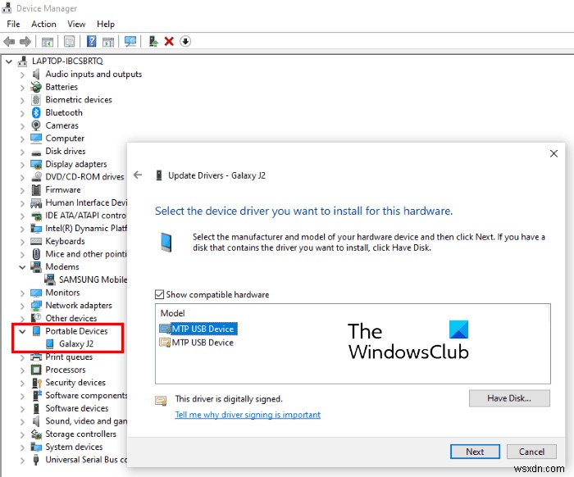The height and width of the screenshot is (477, 574).
Task: Click the red X Uninstall device icon
Action: coord(169,41)
